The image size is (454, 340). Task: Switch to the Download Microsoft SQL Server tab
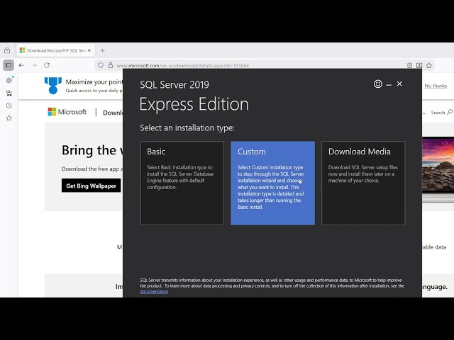pos(55,50)
